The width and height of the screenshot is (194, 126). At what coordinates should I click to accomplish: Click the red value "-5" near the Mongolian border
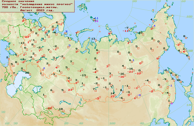click(x=97, y=99)
